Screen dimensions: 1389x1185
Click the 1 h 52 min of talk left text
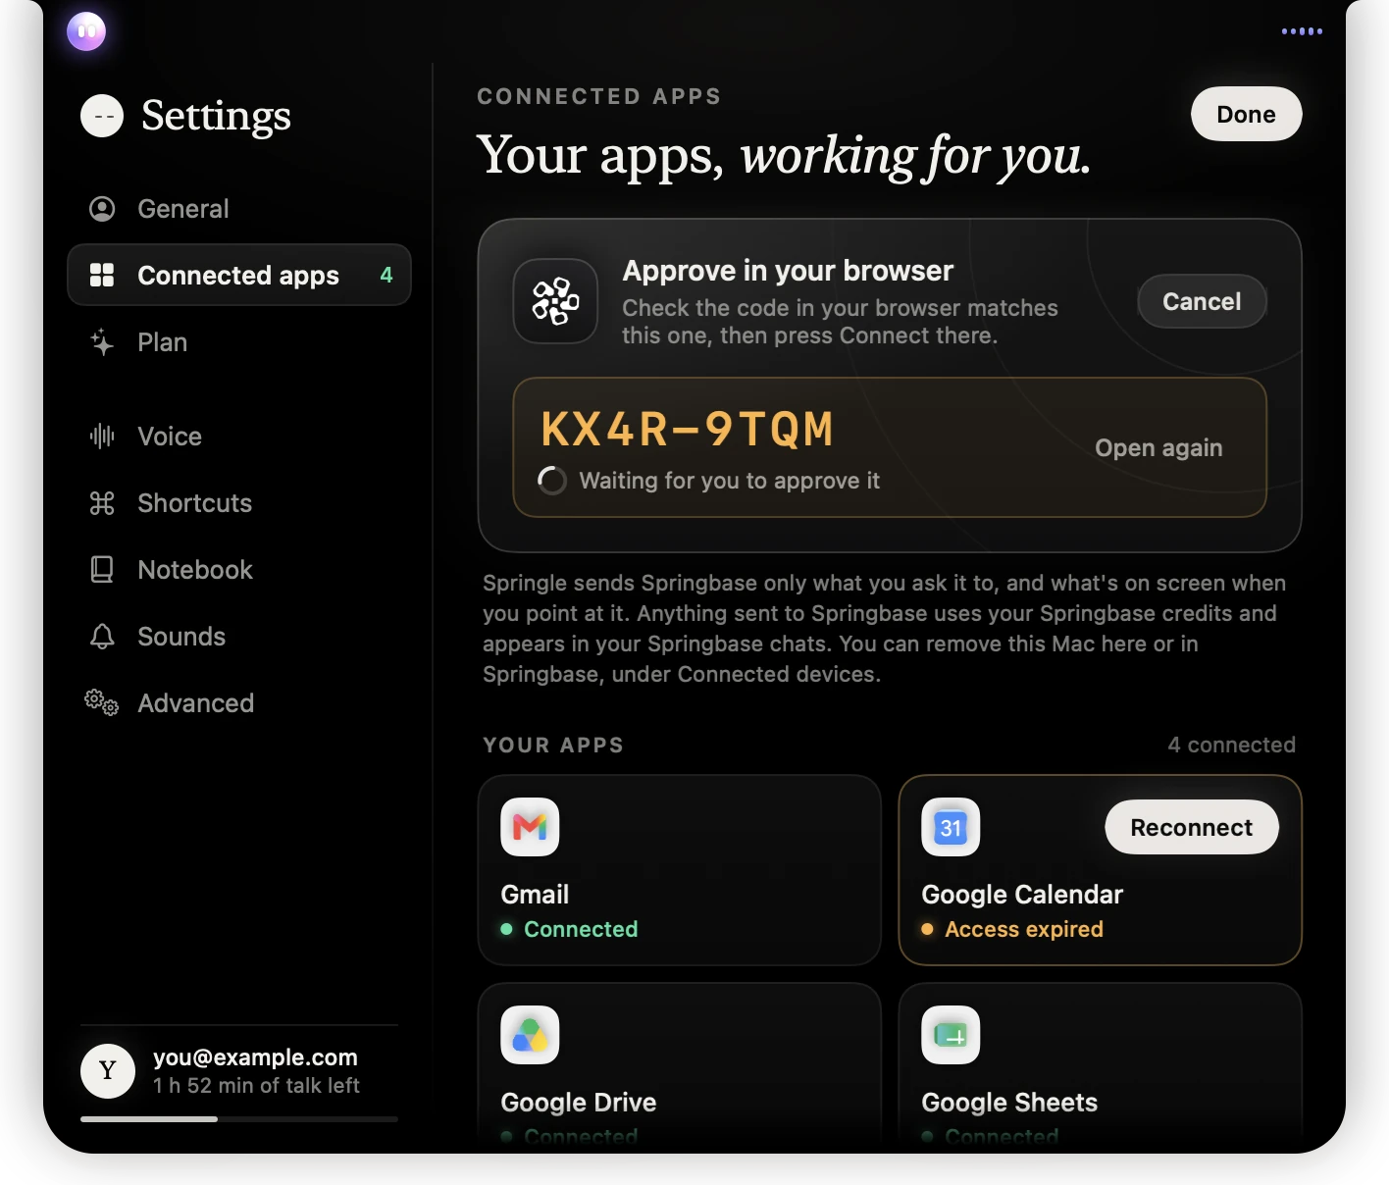tap(256, 1086)
